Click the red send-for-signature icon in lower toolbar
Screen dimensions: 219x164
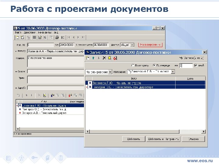[x=70, y=95]
